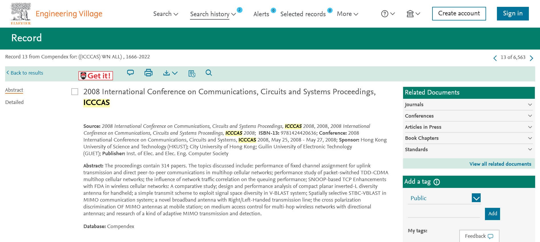Click the Add a tag info icon
The image size is (540, 242).
click(437, 182)
